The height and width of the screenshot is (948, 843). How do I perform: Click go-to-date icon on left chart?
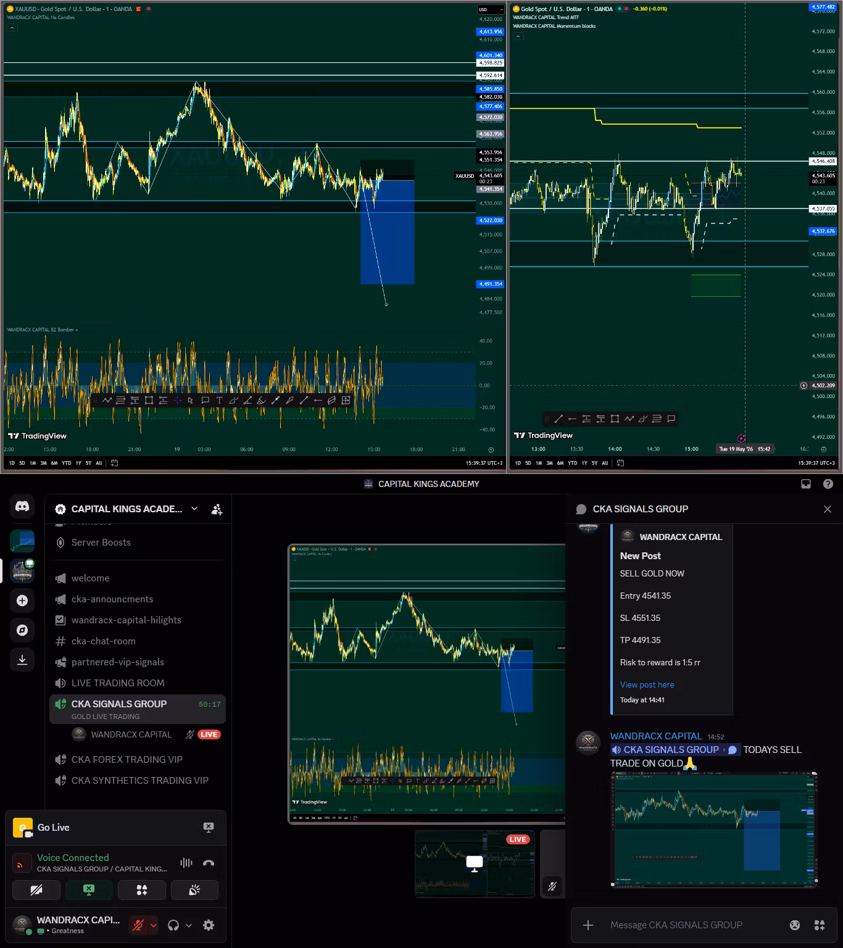point(114,463)
